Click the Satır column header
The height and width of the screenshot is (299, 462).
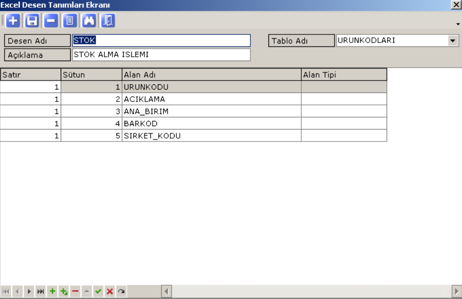(30, 75)
